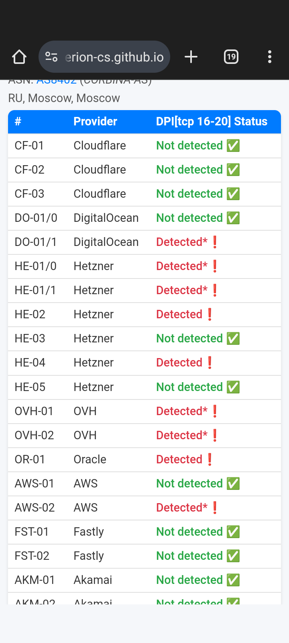The width and height of the screenshot is (289, 643).
Task: Open the tab switcher showing 19 tabs
Action: pyautogui.click(x=231, y=57)
